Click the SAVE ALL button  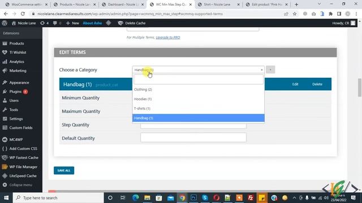point(64,170)
